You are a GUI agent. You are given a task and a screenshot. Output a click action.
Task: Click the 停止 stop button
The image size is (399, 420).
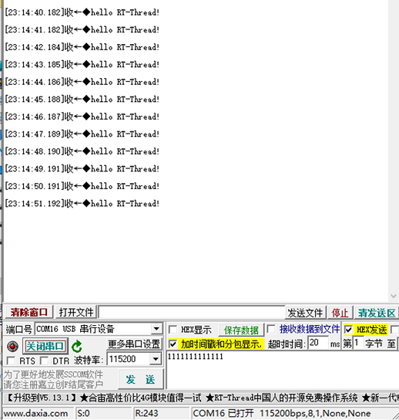point(340,313)
